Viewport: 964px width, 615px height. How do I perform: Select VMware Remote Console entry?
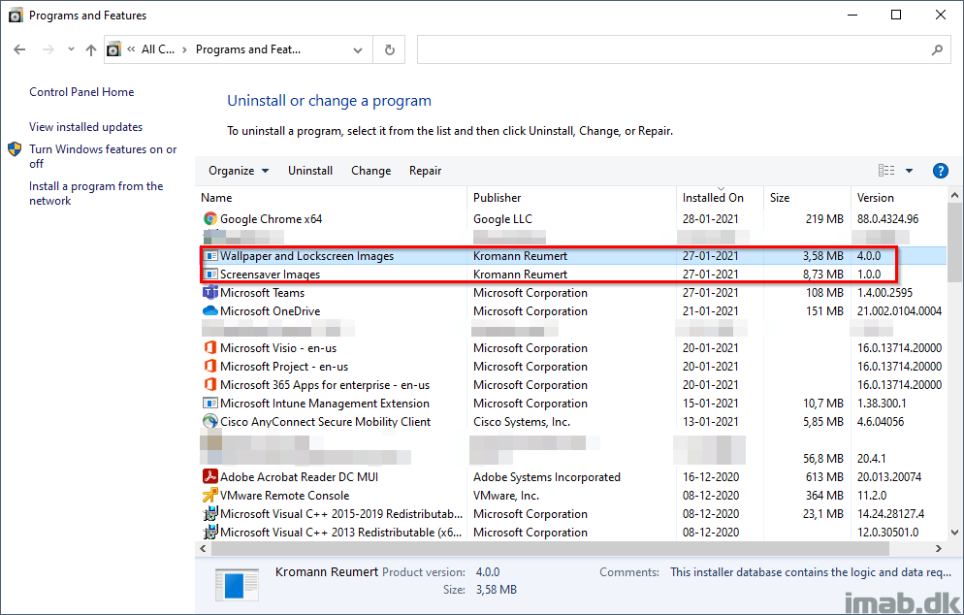(285, 495)
